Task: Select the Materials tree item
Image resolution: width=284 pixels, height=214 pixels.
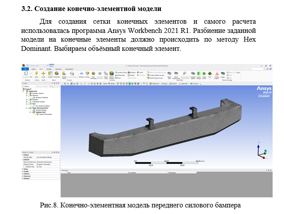Action: (35, 100)
